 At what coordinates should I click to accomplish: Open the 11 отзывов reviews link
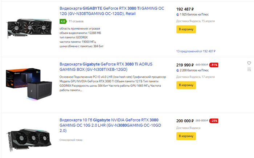(x=76, y=21)
